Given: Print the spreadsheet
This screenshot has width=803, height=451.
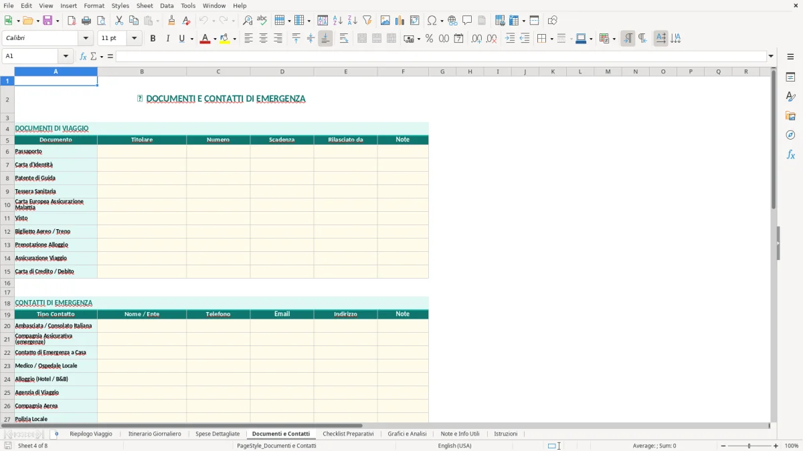Looking at the screenshot, I should pos(86,21).
